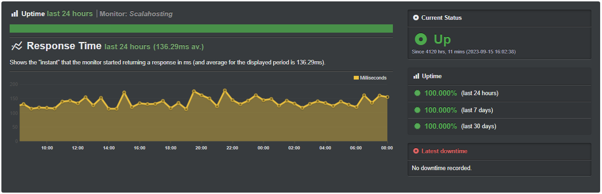Select the 20:00 label on time axis

coord(201,148)
